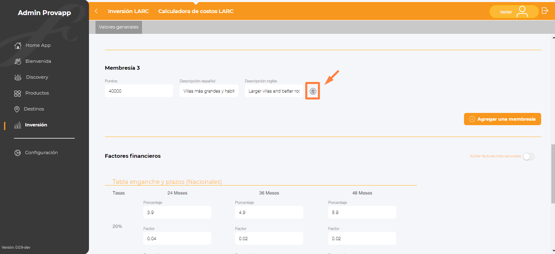Edit the Descripción inglés field

click(x=274, y=91)
